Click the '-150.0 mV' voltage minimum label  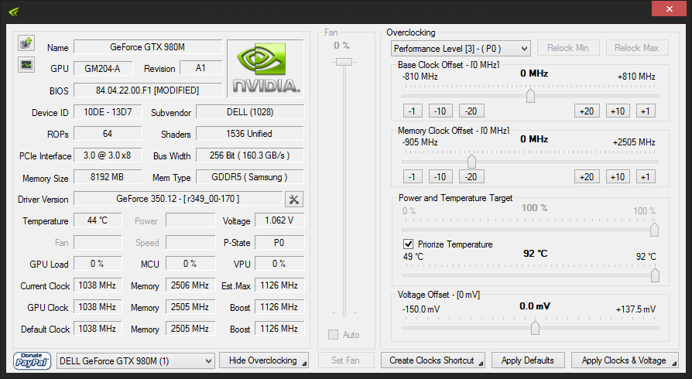421,309
